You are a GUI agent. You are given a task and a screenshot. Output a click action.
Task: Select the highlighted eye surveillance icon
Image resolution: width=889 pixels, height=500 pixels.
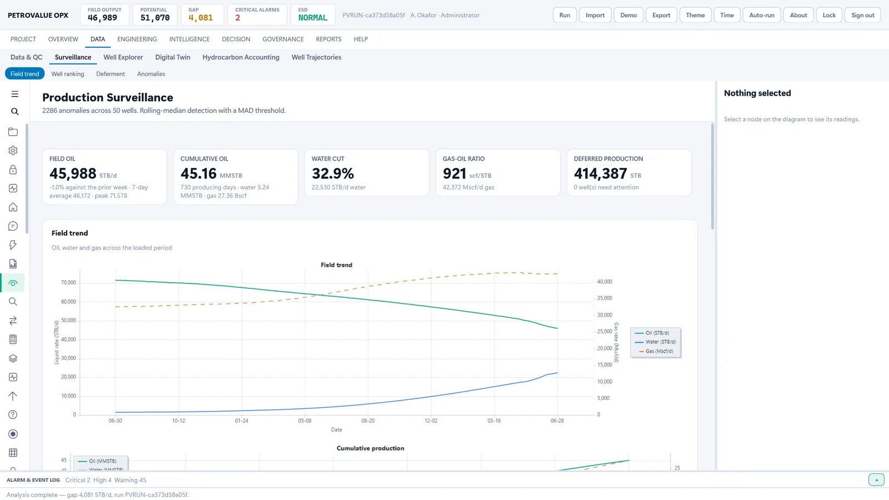click(x=13, y=283)
